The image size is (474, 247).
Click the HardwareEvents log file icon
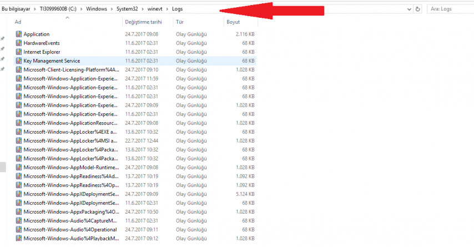coord(19,43)
